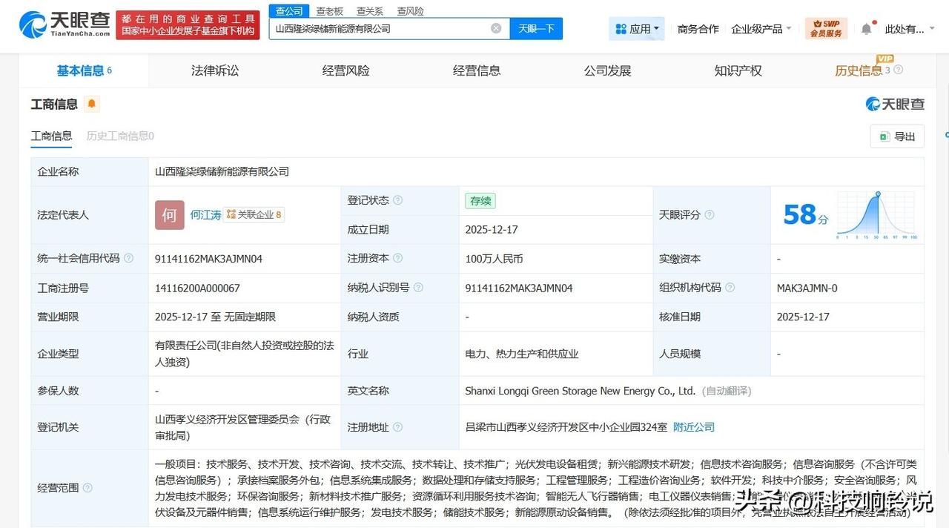Viewport: 949px width, 528px height.
Task: Click the 58分 score value
Action: 805,215
